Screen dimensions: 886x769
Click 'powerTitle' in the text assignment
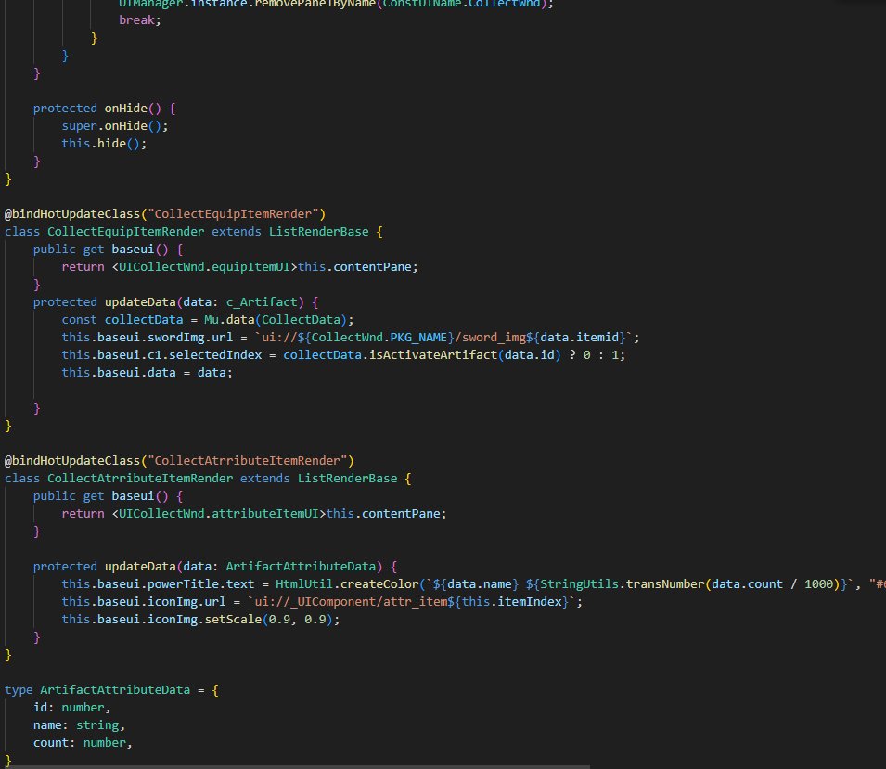point(183,583)
